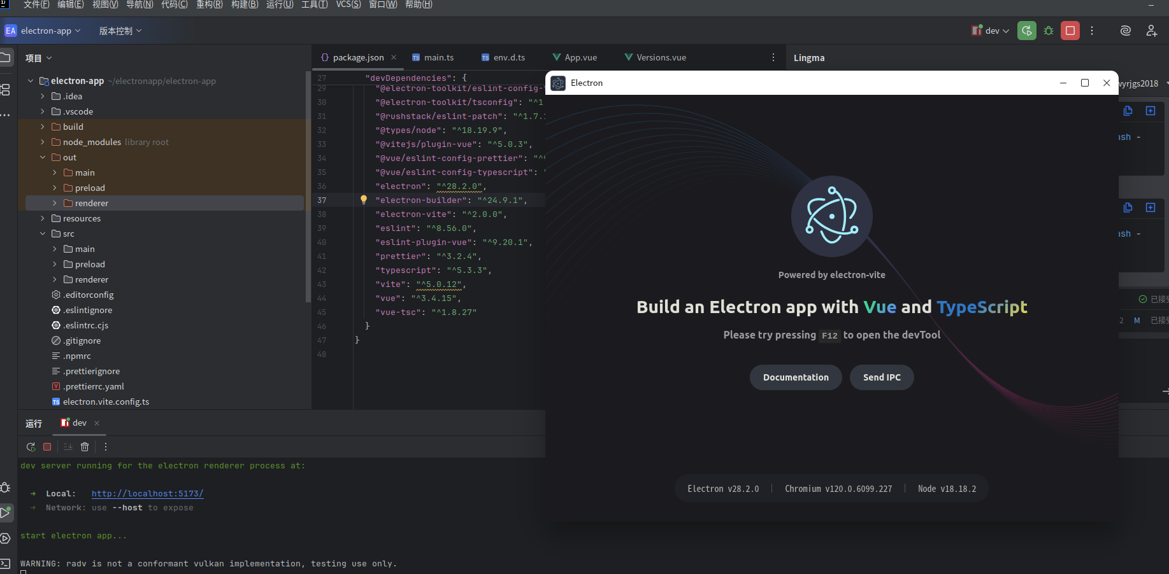The width and height of the screenshot is (1169, 574).
Task: Click the add user collaboration icon
Action: click(x=1152, y=31)
